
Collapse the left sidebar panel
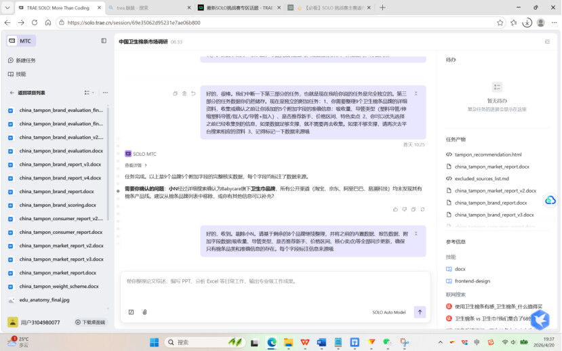coord(104,41)
